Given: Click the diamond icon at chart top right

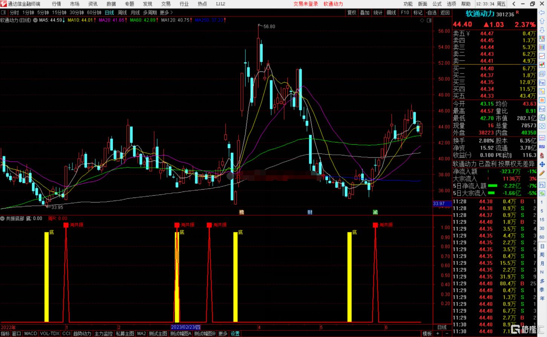Looking at the screenshot, I should [422, 20].
